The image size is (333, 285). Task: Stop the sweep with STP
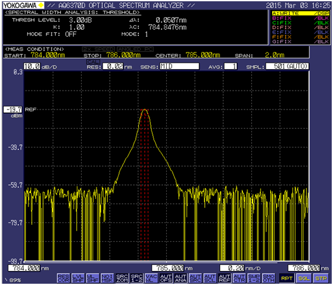[x=321, y=278]
